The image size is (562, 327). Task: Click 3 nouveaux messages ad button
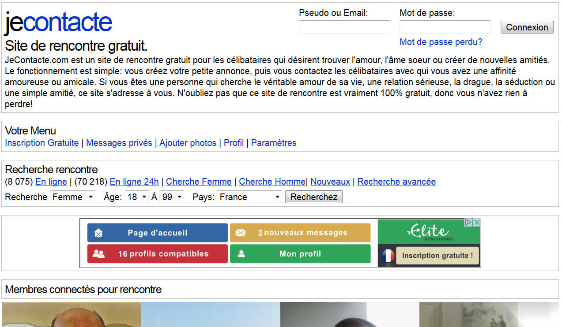pyautogui.click(x=300, y=233)
